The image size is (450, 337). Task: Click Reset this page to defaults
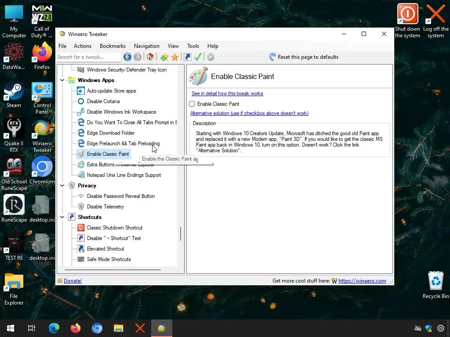click(304, 57)
